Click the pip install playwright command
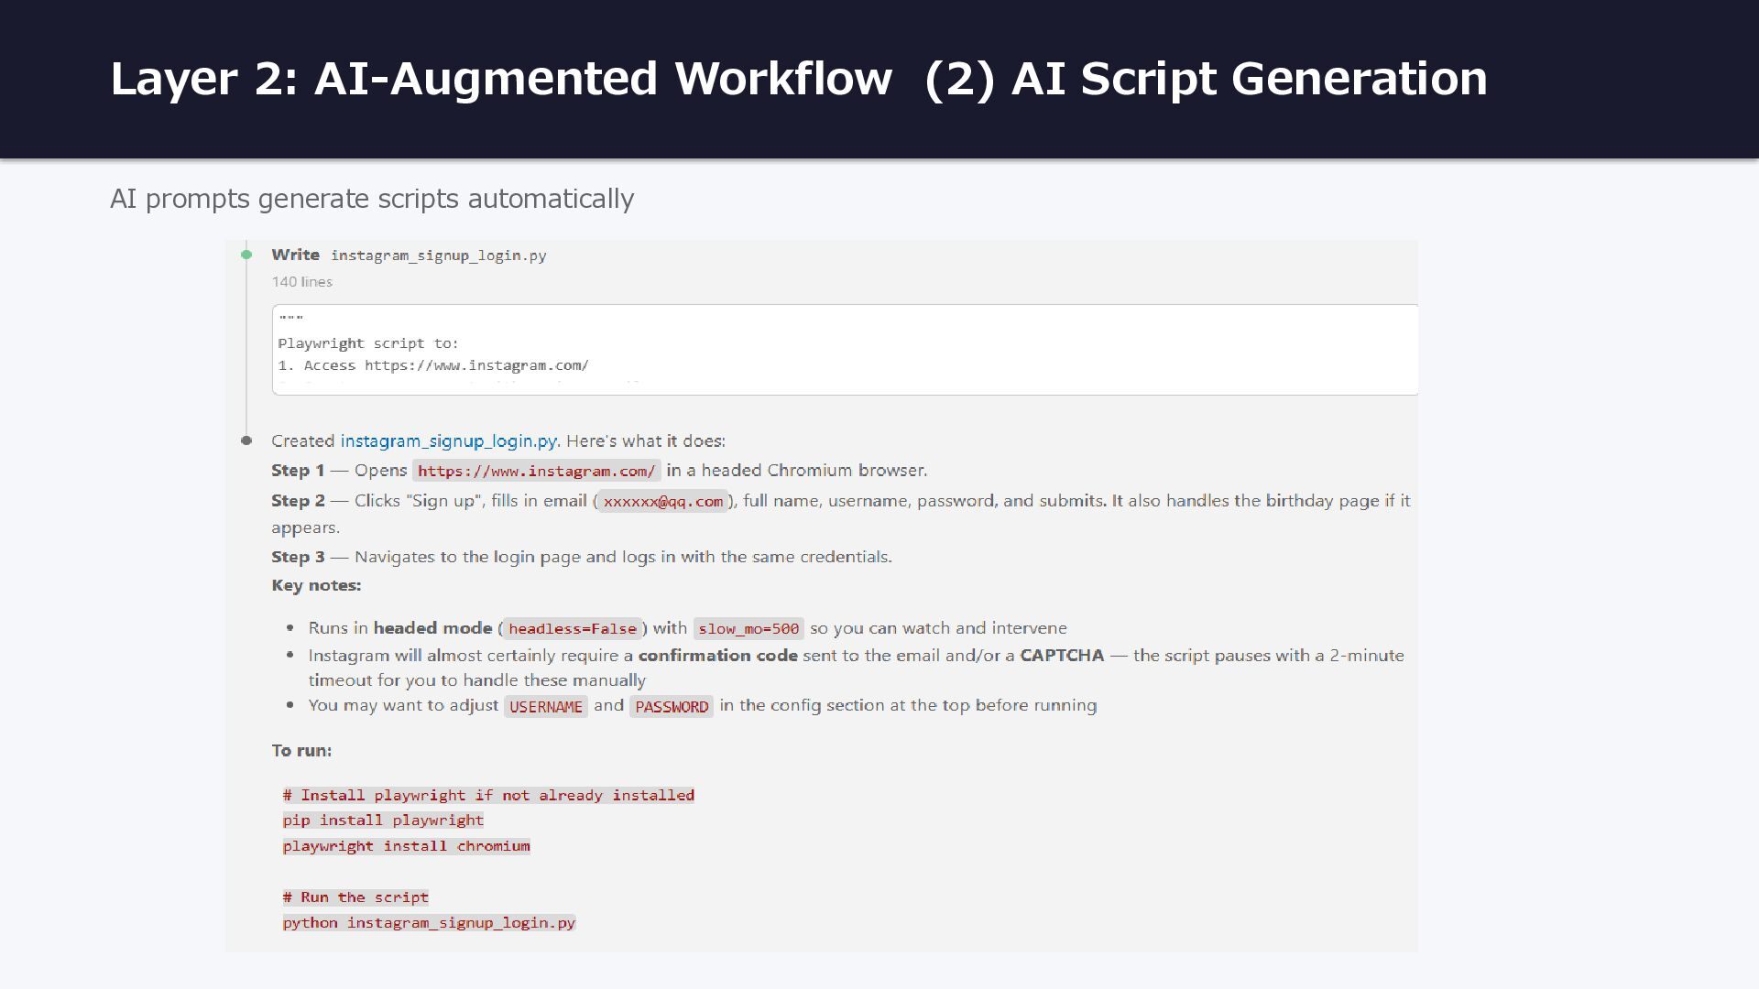The width and height of the screenshot is (1759, 989). tap(383, 821)
